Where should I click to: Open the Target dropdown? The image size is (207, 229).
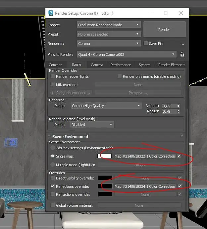[x=109, y=25]
